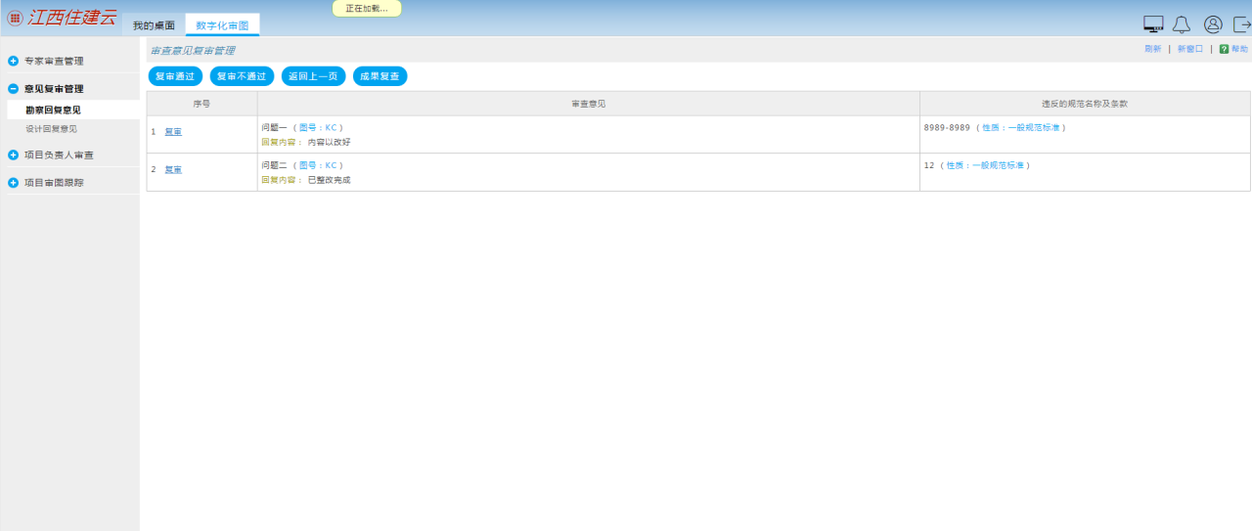
Task: Click 图号：KC in 问题二 row
Action: click(x=318, y=165)
